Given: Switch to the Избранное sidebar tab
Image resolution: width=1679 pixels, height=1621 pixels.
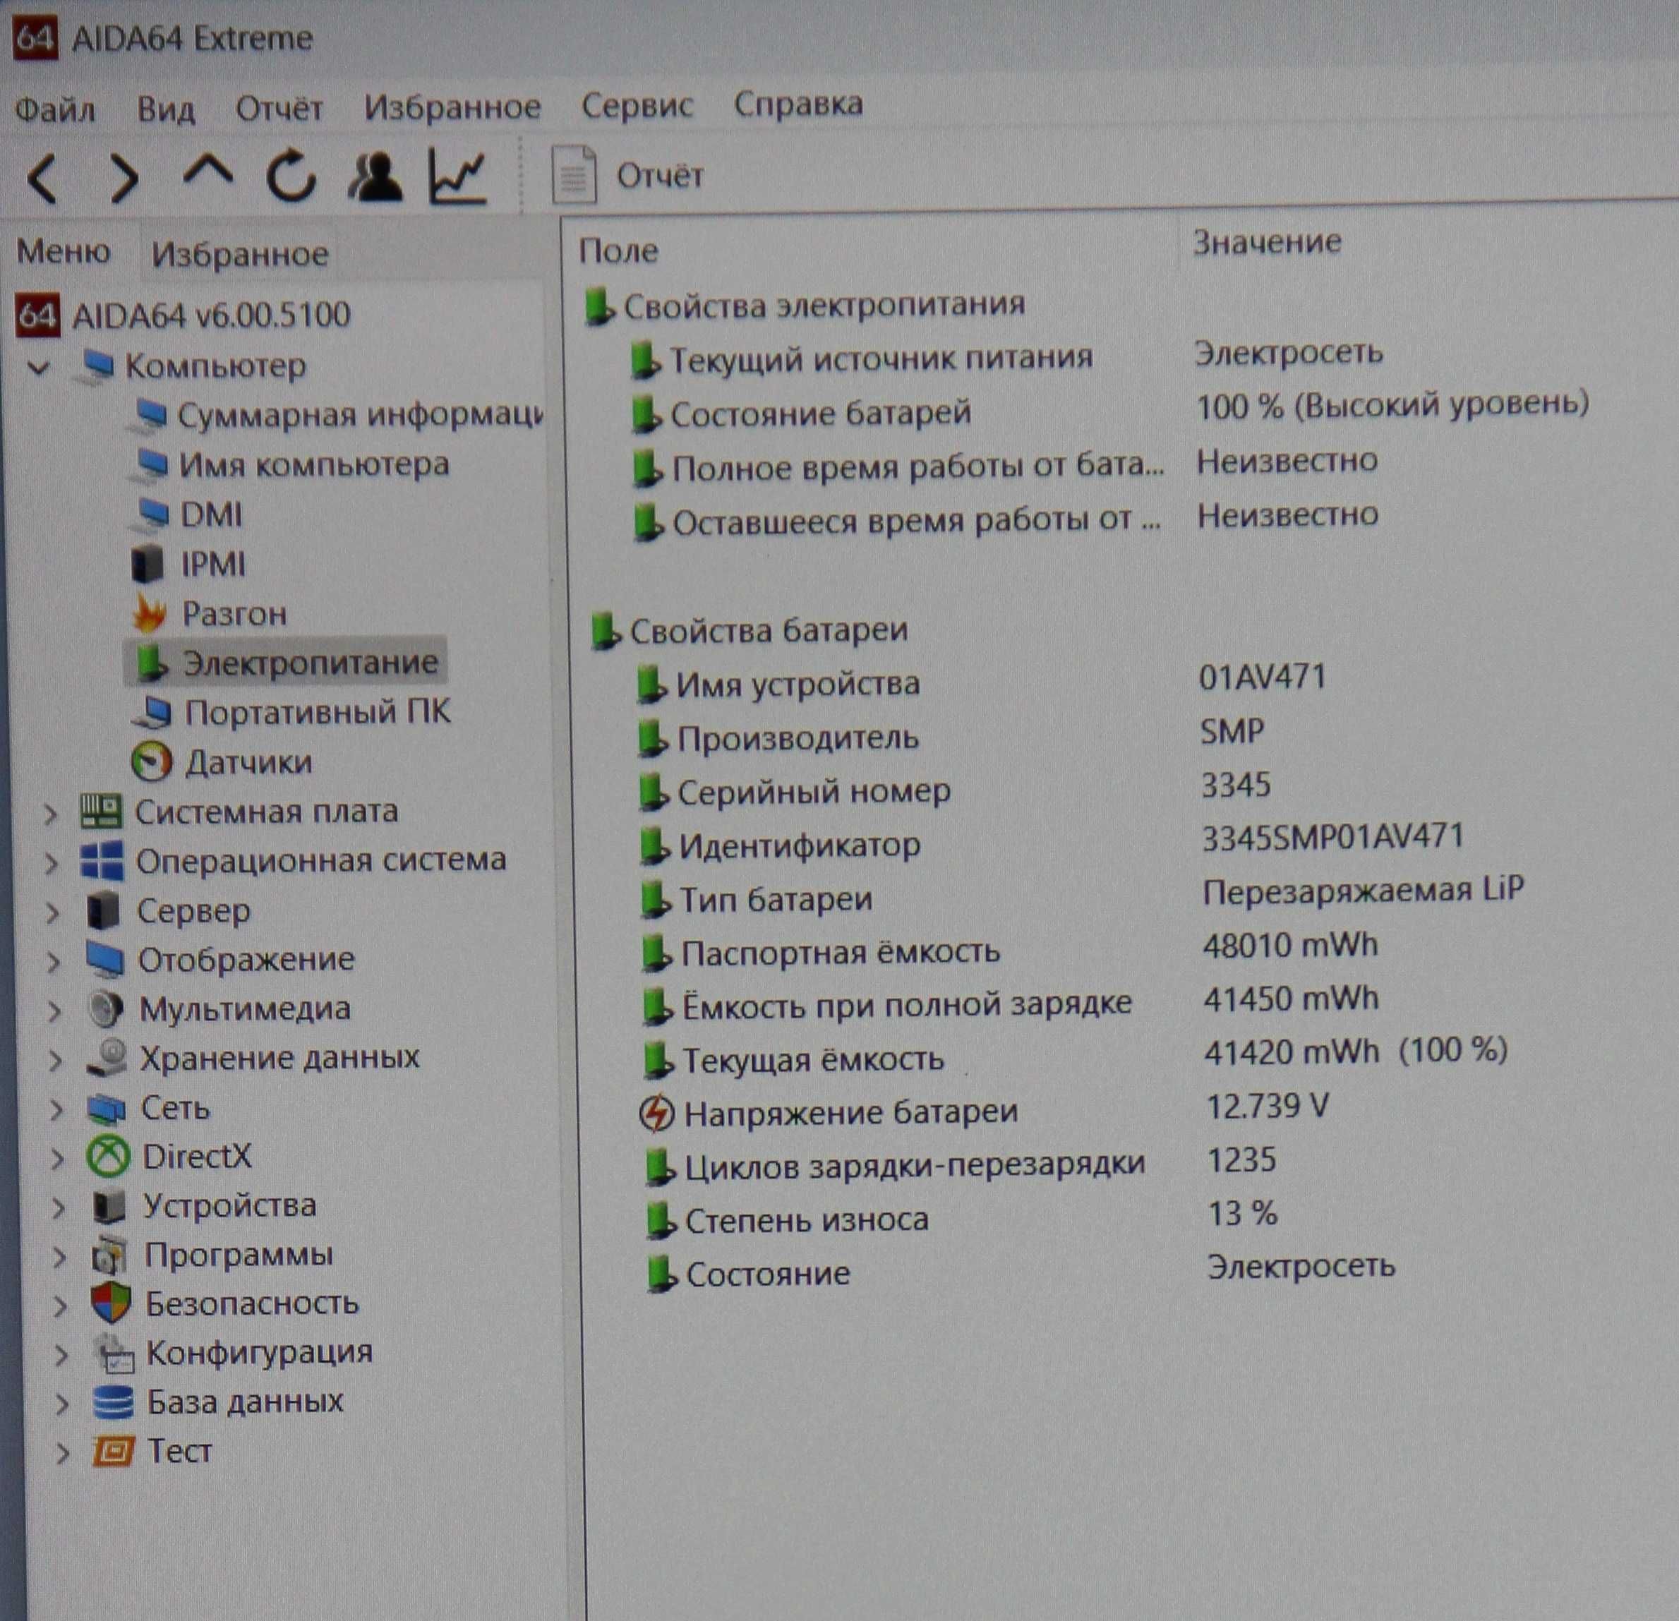Looking at the screenshot, I should tap(240, 253).
